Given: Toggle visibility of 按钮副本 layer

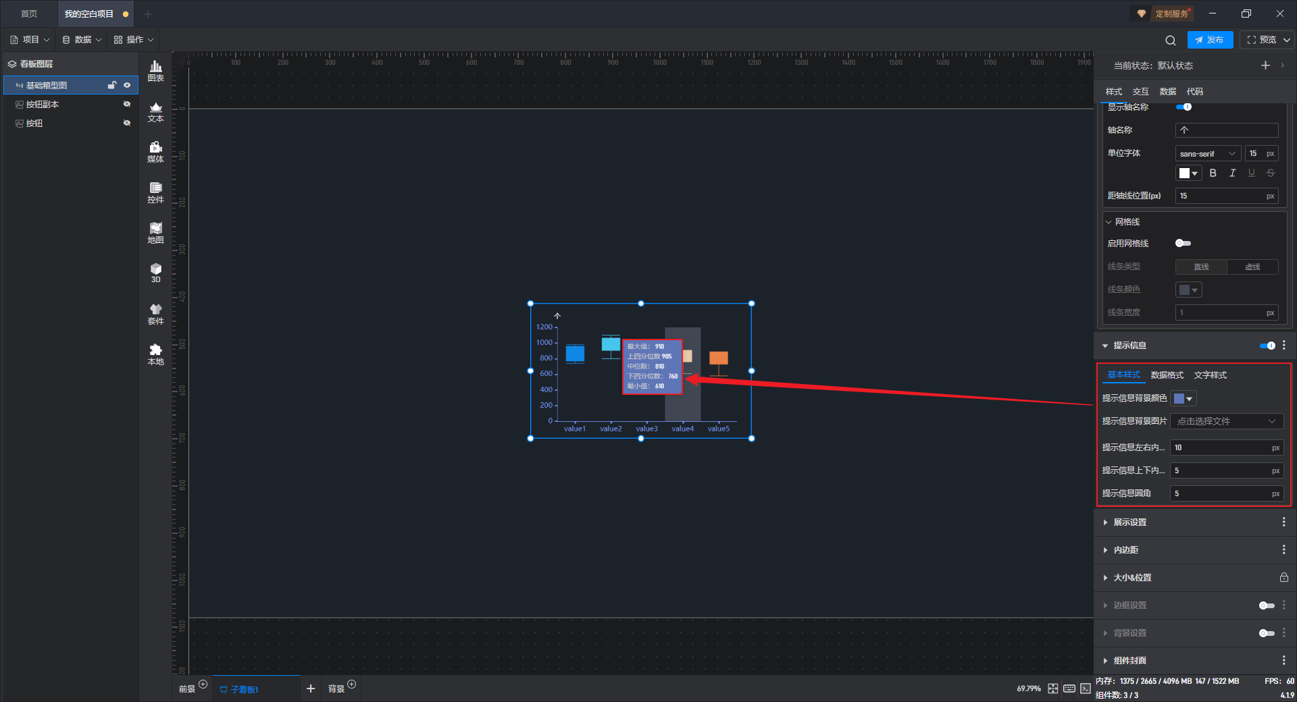Looking at the screenshot, I should tap(127, 104).
